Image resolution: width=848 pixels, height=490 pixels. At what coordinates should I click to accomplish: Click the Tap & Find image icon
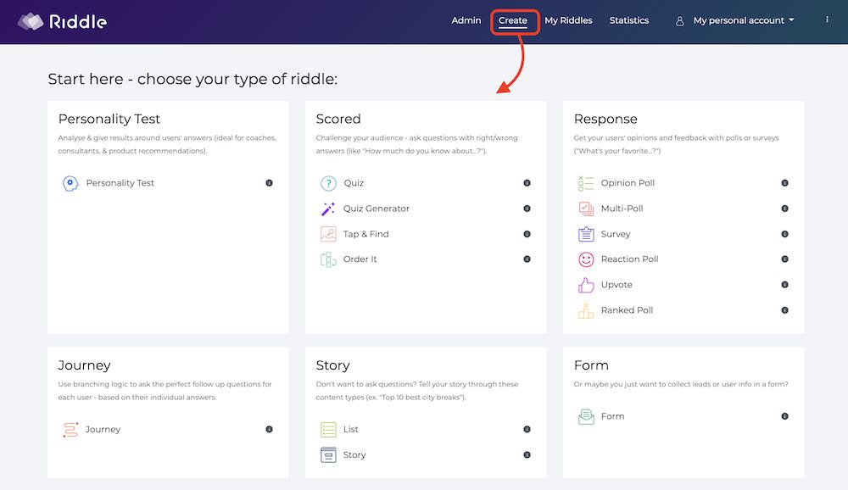[x=328, y=234]
